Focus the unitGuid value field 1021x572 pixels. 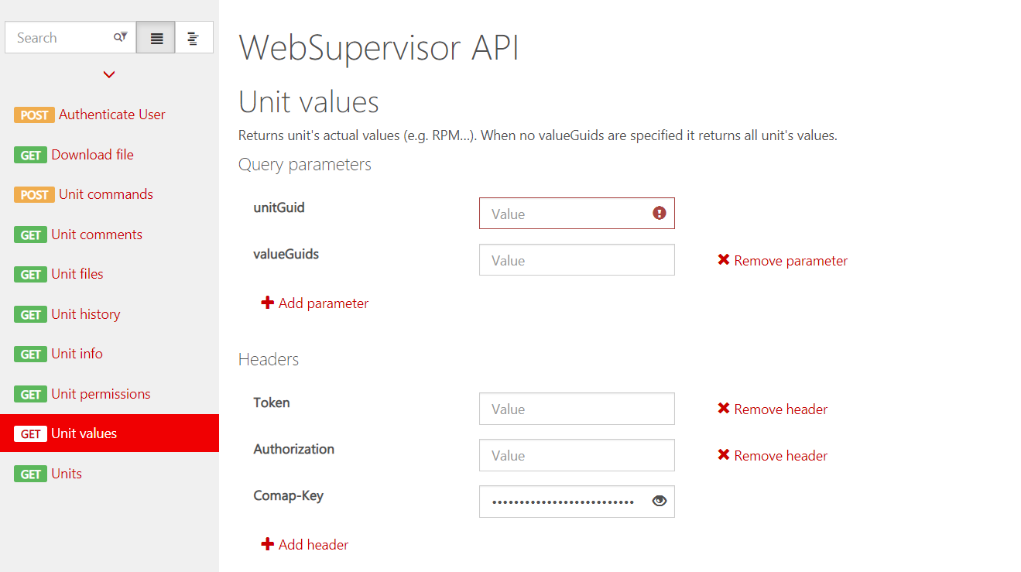[577, 214]
